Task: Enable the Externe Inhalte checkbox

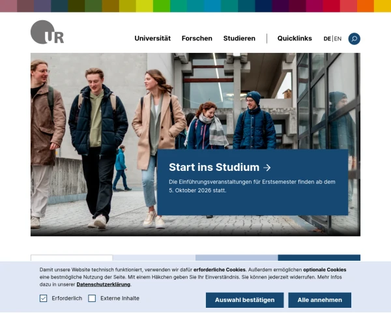Action: tap(92, 298)
